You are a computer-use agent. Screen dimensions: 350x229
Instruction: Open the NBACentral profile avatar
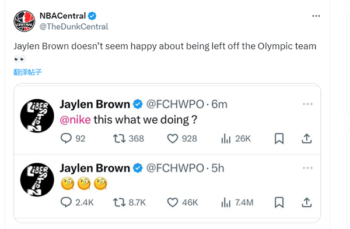tap(24, 21)
